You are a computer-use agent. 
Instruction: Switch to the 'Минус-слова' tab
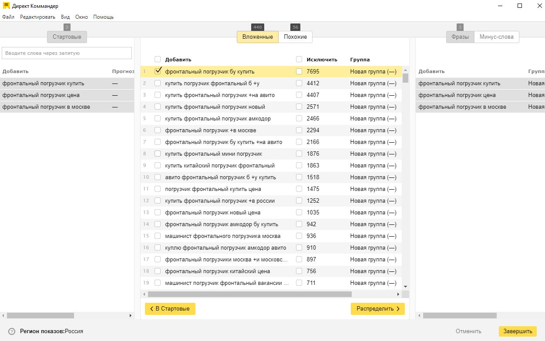click(x=496, y=37)
